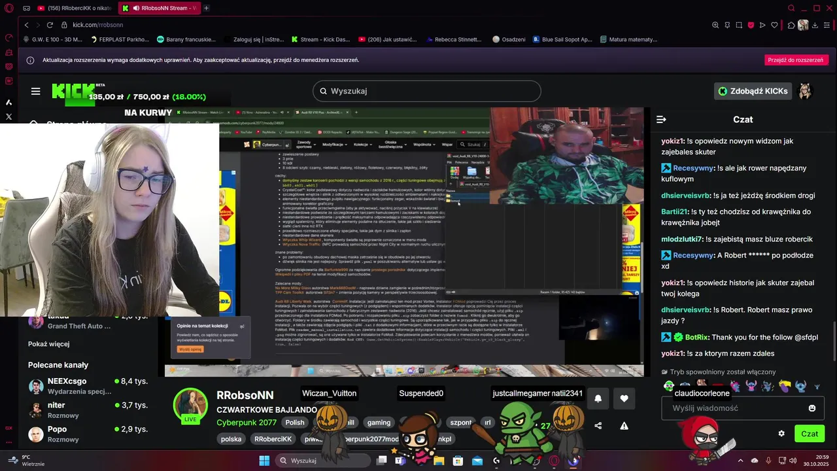The height and width of the screenshot is (471, 837).
Task: Click the X (Twitter) icon in Opera sidebar
Action: point(9,116)
